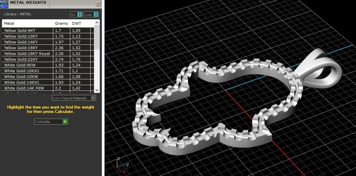This screenshot has height=176, width=356.
Task: Sort by the Metal column header
Action: (27, 23)
